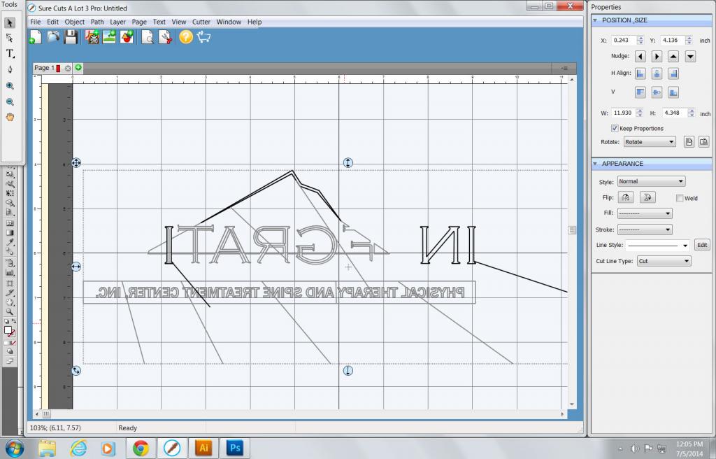Click the X position input field
Screen dimensions: 716x459
(624, 40)
